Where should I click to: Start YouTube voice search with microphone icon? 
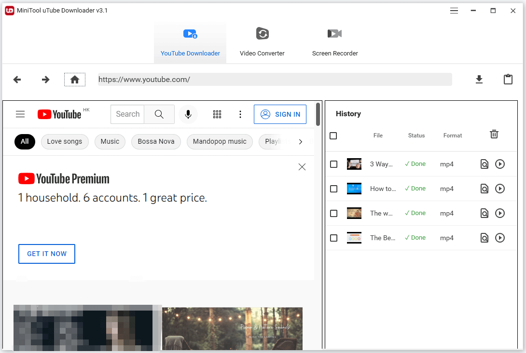pos(188,114)
